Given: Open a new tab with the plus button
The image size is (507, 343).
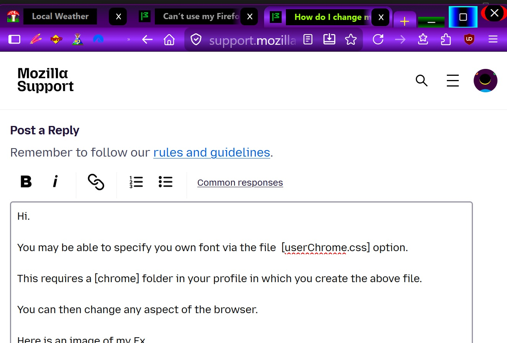Looking at the screenshot, I should pos(404,21).
